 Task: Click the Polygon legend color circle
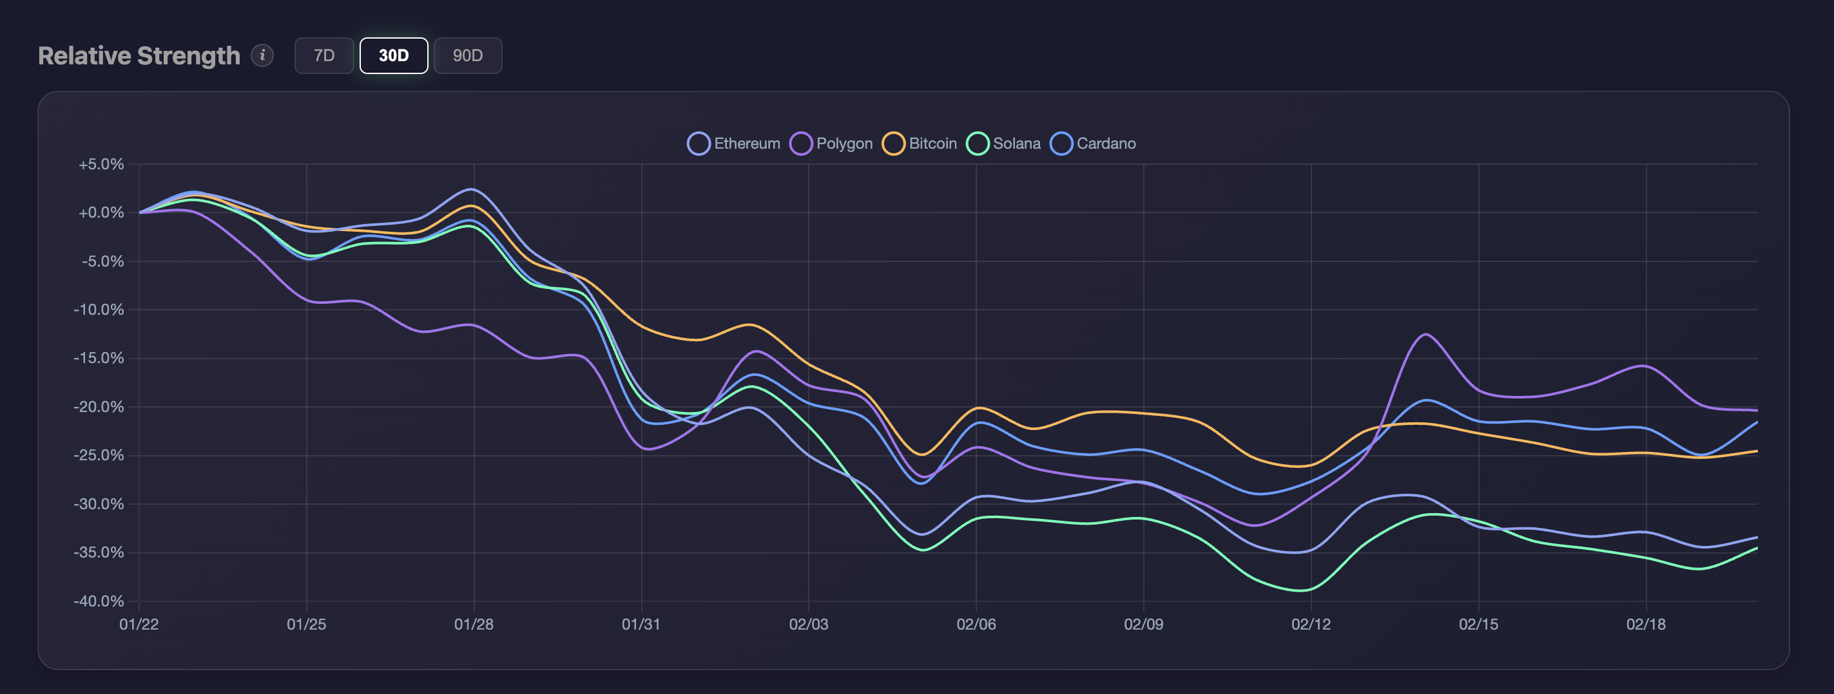tap(800, 143)
